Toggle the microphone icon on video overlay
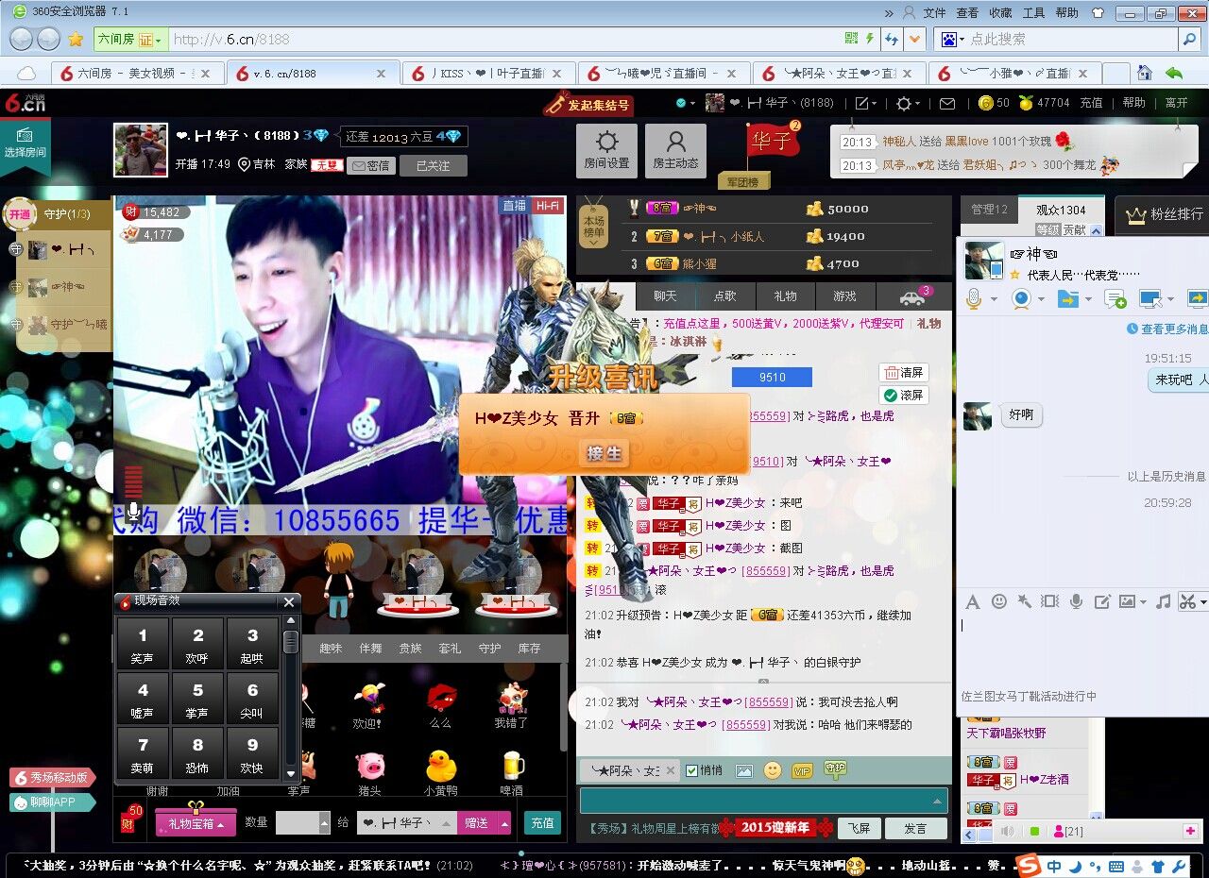Viewport: 1209px width, 878px height. 134,513
